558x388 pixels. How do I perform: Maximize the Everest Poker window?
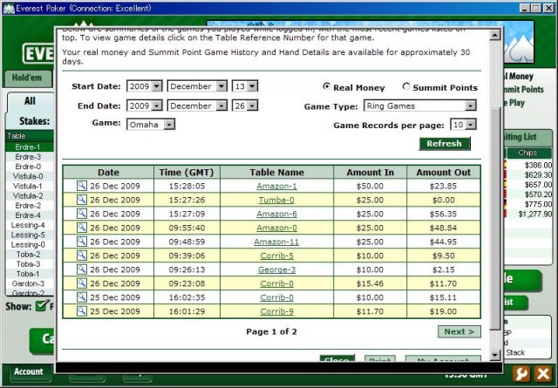(536, 8)
